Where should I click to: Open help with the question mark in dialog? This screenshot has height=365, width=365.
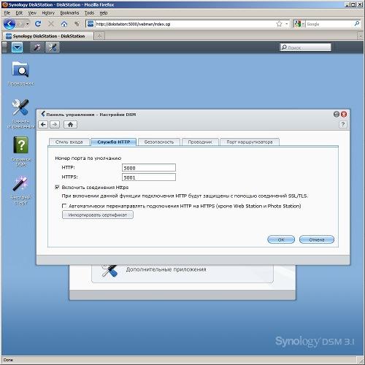point(343,125)
